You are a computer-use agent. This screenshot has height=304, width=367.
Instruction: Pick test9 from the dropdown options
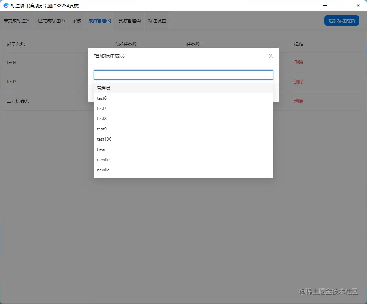pyautogui.click(x=183, y=129)
